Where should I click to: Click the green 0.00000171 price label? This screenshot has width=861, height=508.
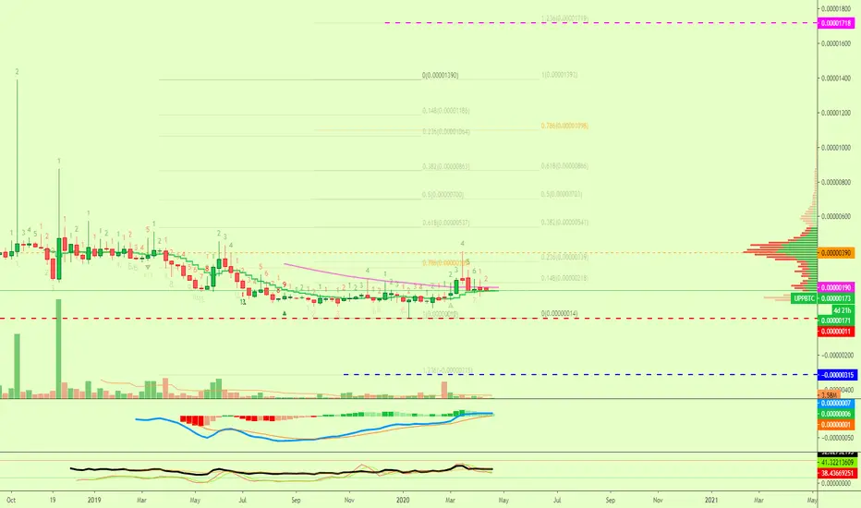(x=836, y=321)
